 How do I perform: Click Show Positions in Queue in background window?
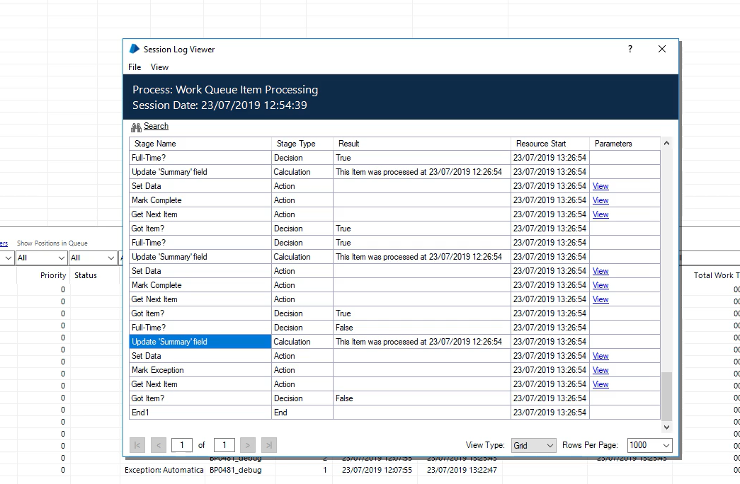pyautogui.click(x=52, y=243)
